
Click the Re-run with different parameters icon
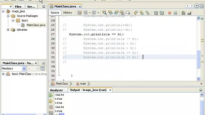coord(51,101)
